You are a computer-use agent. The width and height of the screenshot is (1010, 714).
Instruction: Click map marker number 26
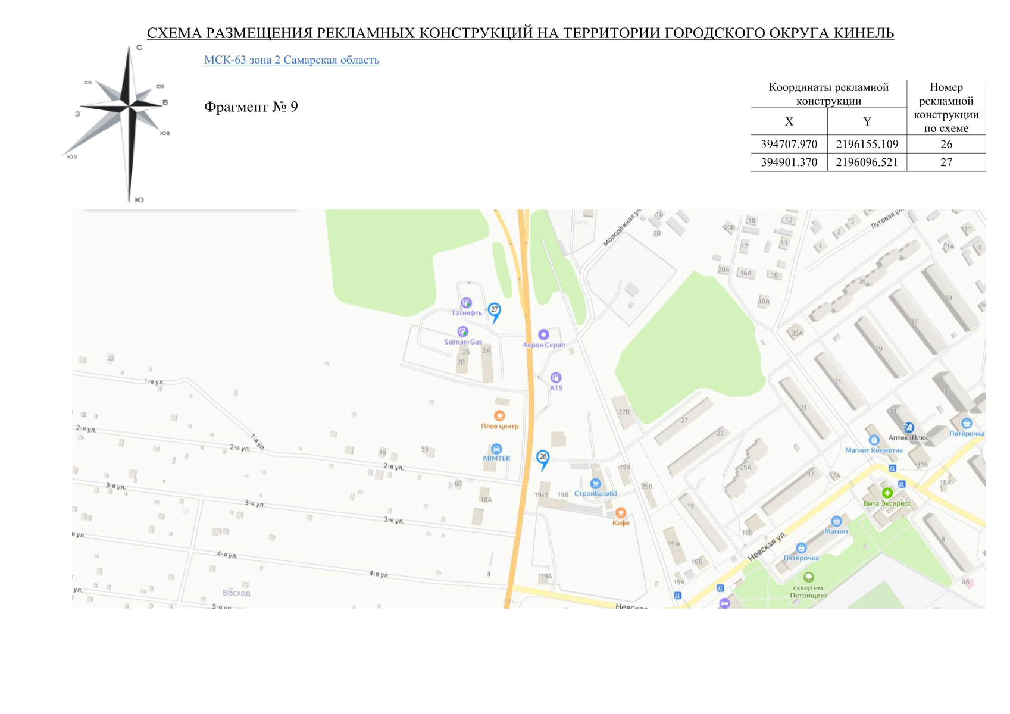(542, 458)
